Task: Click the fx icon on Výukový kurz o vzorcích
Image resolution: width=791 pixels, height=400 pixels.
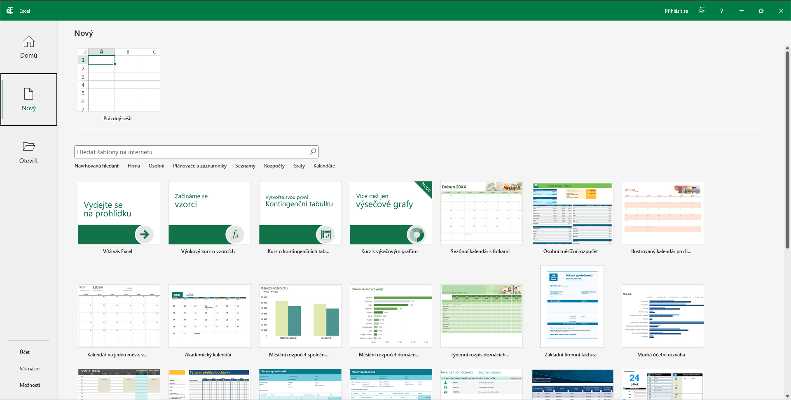Action: [235, 235]
